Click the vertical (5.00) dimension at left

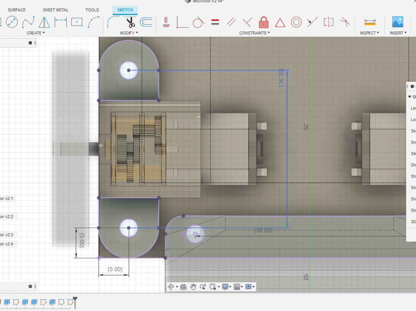pyautogui.click(x=82, y=240)
